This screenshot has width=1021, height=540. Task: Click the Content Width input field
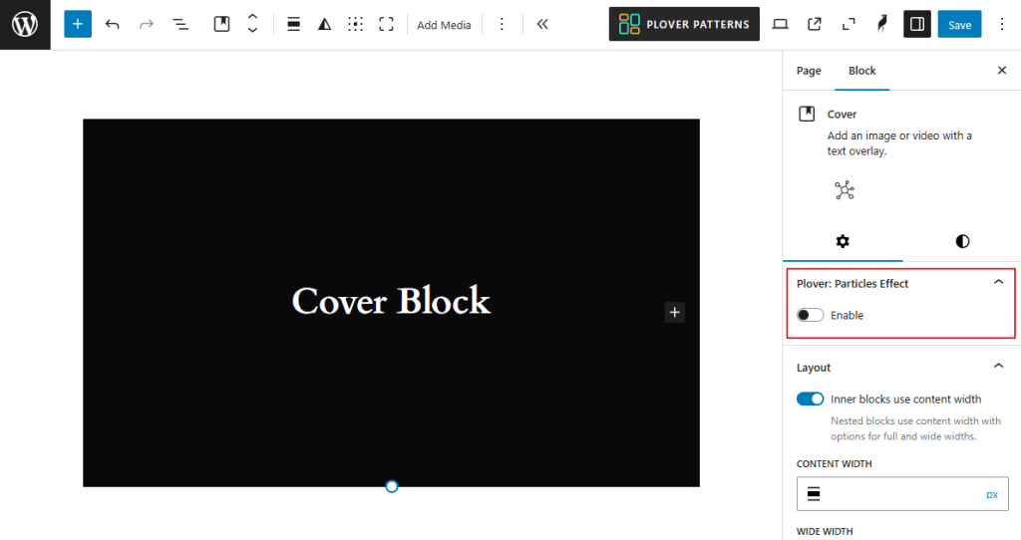pyautogui.click(x=897, y=494)
